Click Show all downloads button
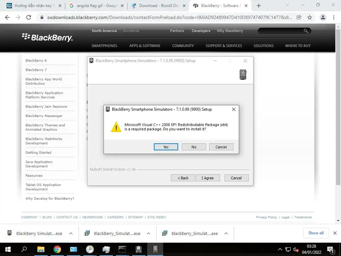This screenshot has width=341, height=256. point(316,233)
